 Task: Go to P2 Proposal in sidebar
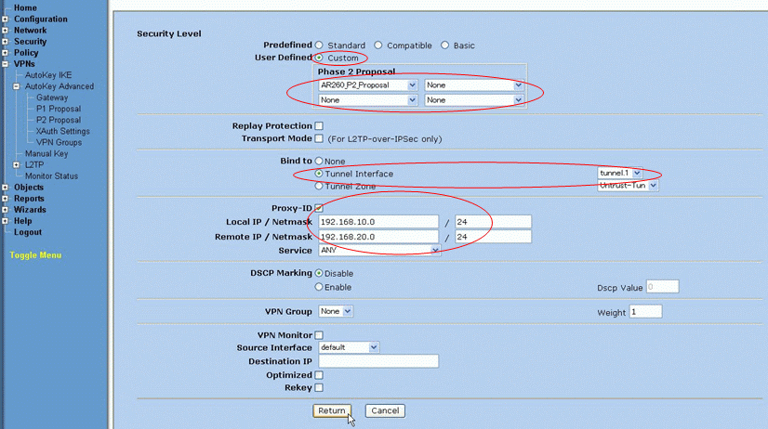coord(59,120)
